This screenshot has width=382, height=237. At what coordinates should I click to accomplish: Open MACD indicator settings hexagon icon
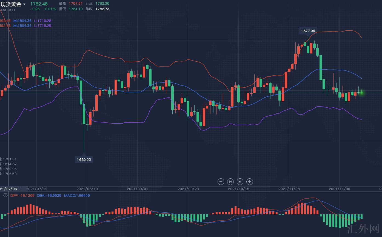(5, 195)
